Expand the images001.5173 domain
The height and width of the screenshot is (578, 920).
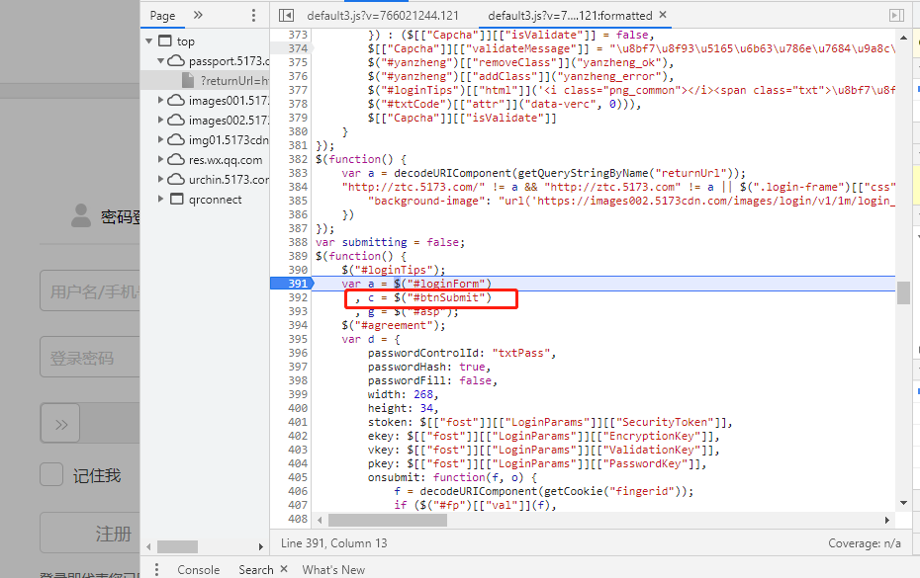point(161,100)
